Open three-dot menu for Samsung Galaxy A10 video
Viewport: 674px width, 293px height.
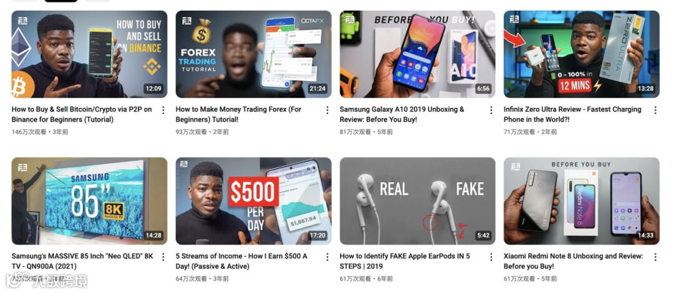[491, 110]
